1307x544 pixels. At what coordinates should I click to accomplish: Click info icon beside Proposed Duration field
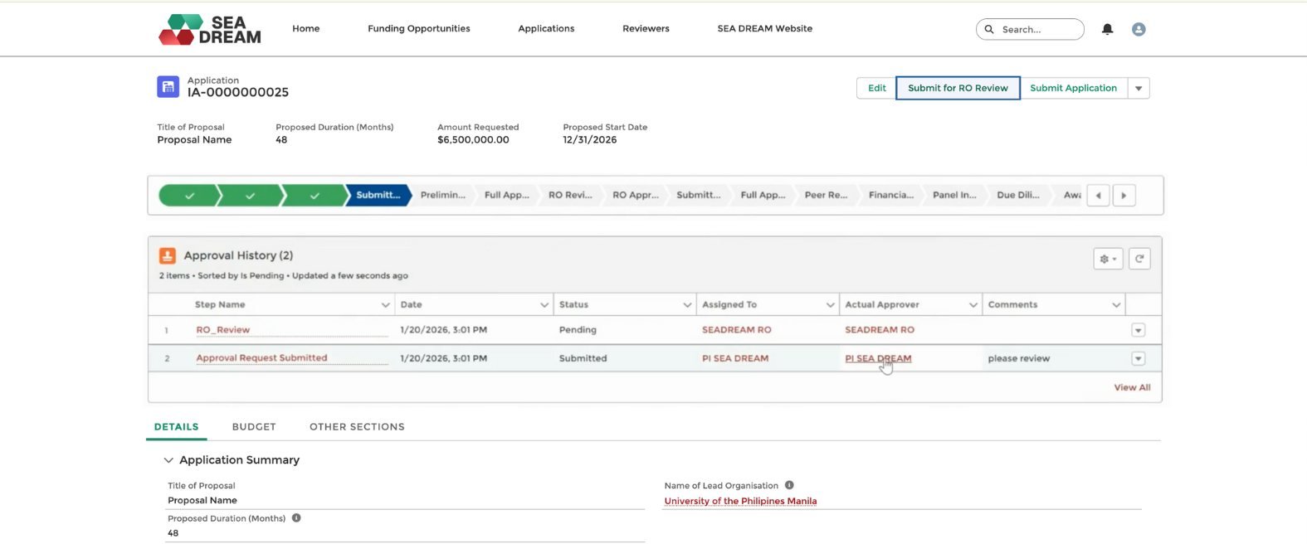[x=296, y=518]
